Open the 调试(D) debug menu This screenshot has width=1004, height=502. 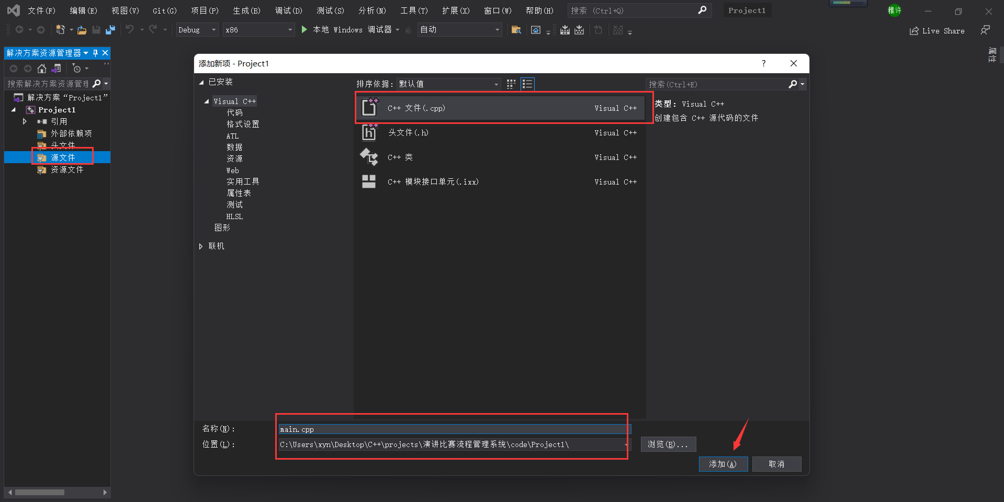[288, 10]
